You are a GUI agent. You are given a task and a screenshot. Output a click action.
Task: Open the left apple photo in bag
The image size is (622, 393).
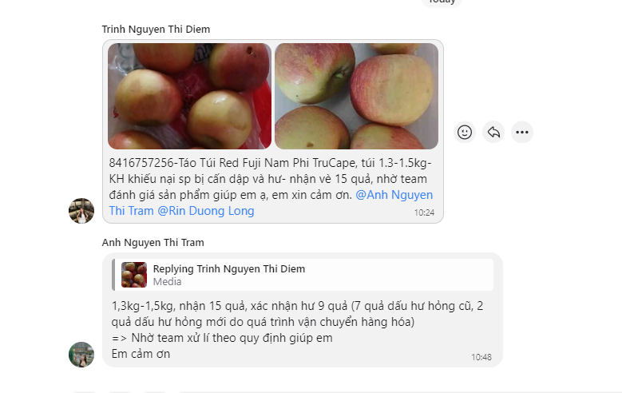(x=189, y=96)
